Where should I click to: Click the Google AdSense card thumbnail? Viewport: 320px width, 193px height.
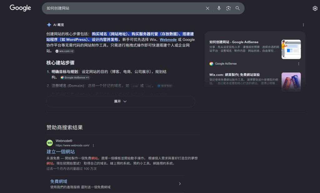tap(291, 49)
